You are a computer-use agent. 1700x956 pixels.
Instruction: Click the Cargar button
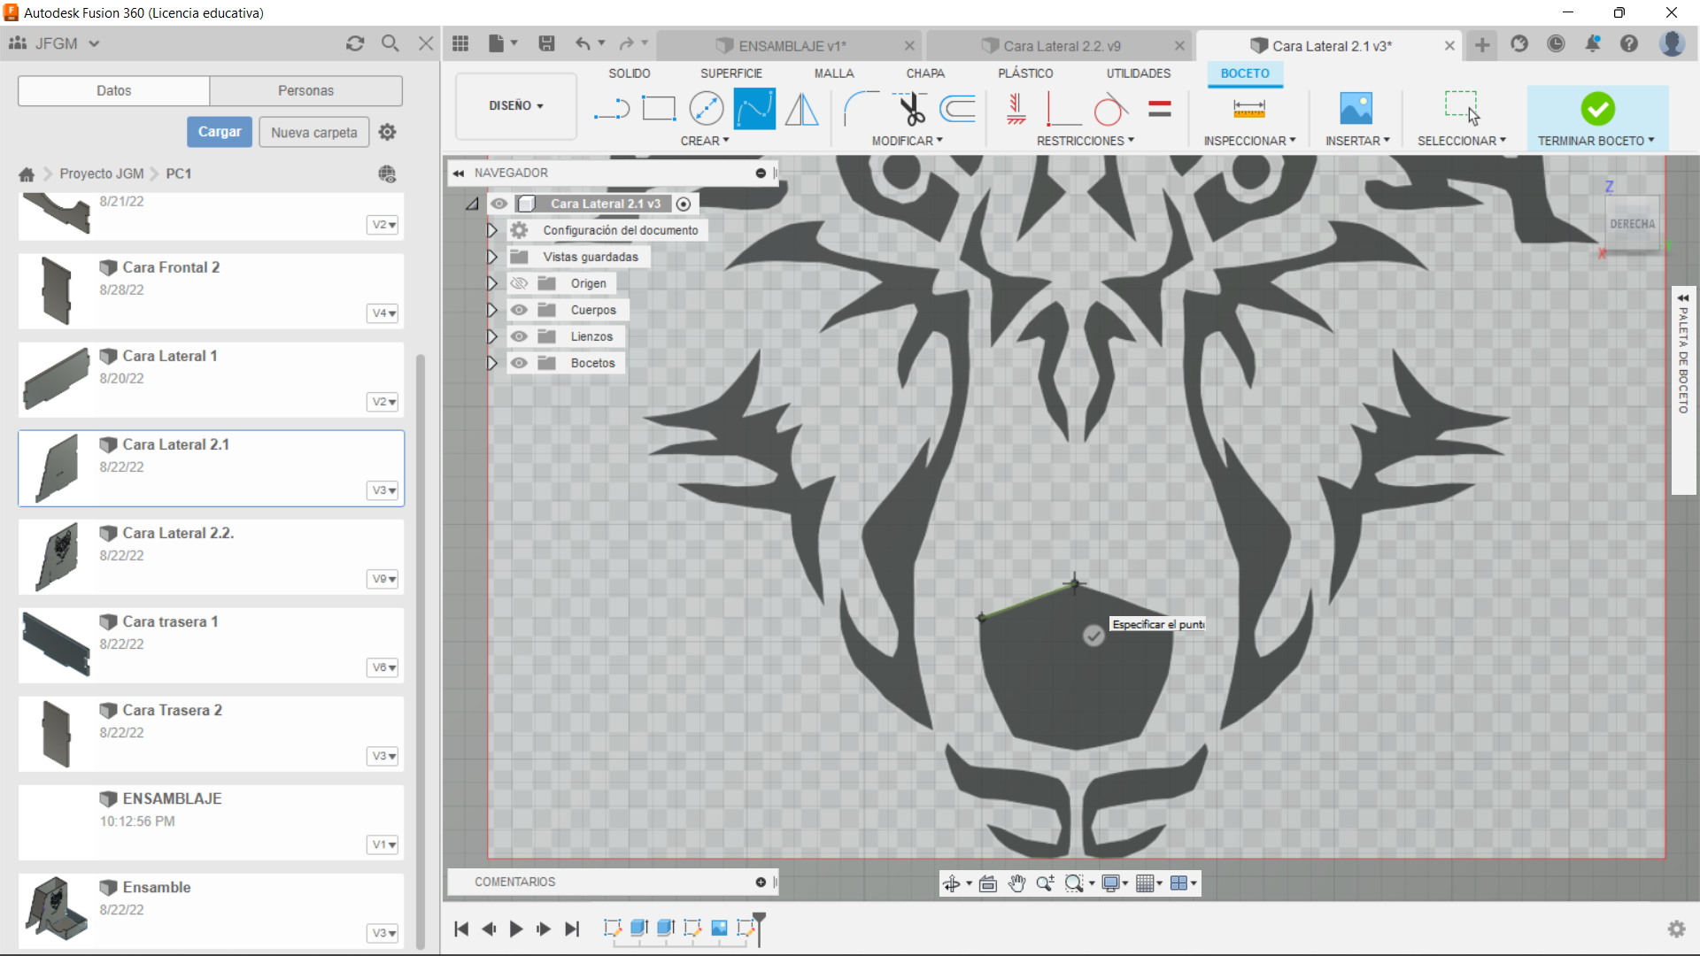219,132
